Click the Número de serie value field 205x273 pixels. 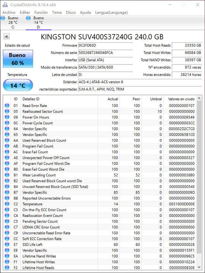105,53
